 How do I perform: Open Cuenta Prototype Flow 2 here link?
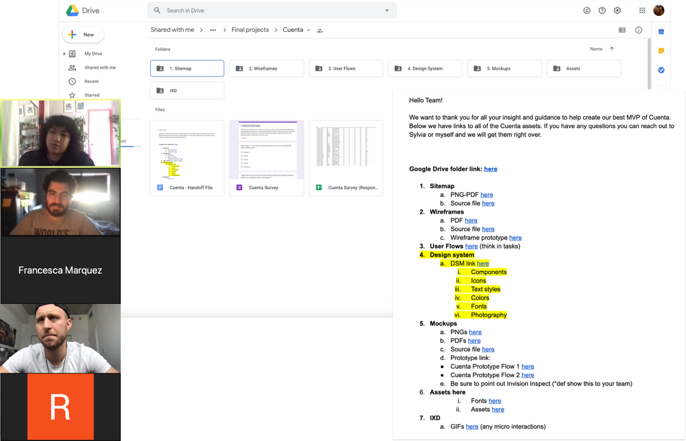click(527, 375)
